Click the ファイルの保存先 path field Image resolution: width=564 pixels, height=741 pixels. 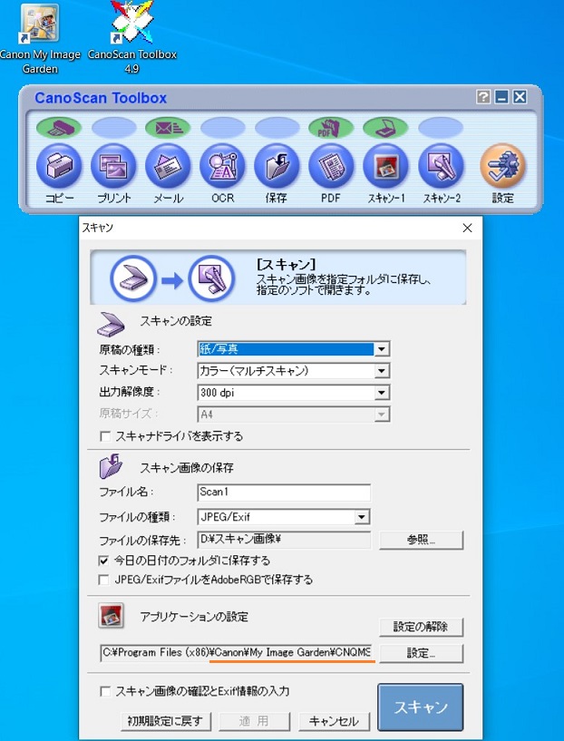point(284,540)
